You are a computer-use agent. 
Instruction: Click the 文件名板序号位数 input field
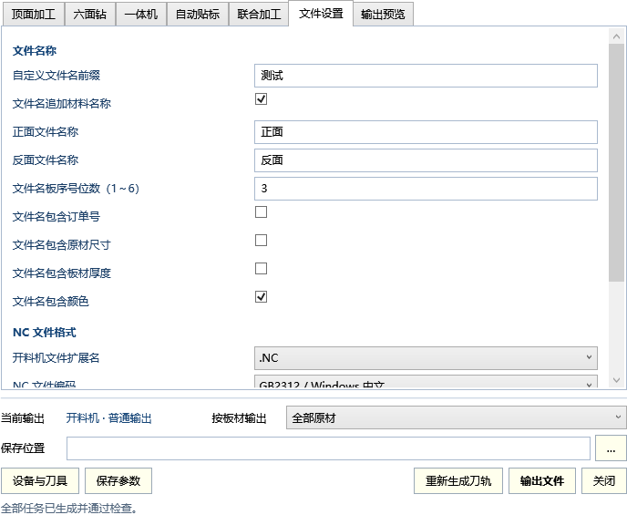426,189
